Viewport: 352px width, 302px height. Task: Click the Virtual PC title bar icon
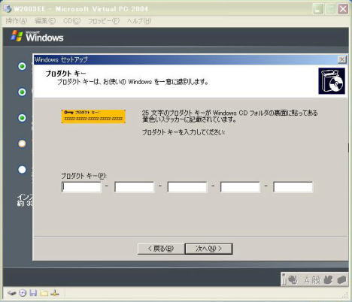tap(8, 9)
